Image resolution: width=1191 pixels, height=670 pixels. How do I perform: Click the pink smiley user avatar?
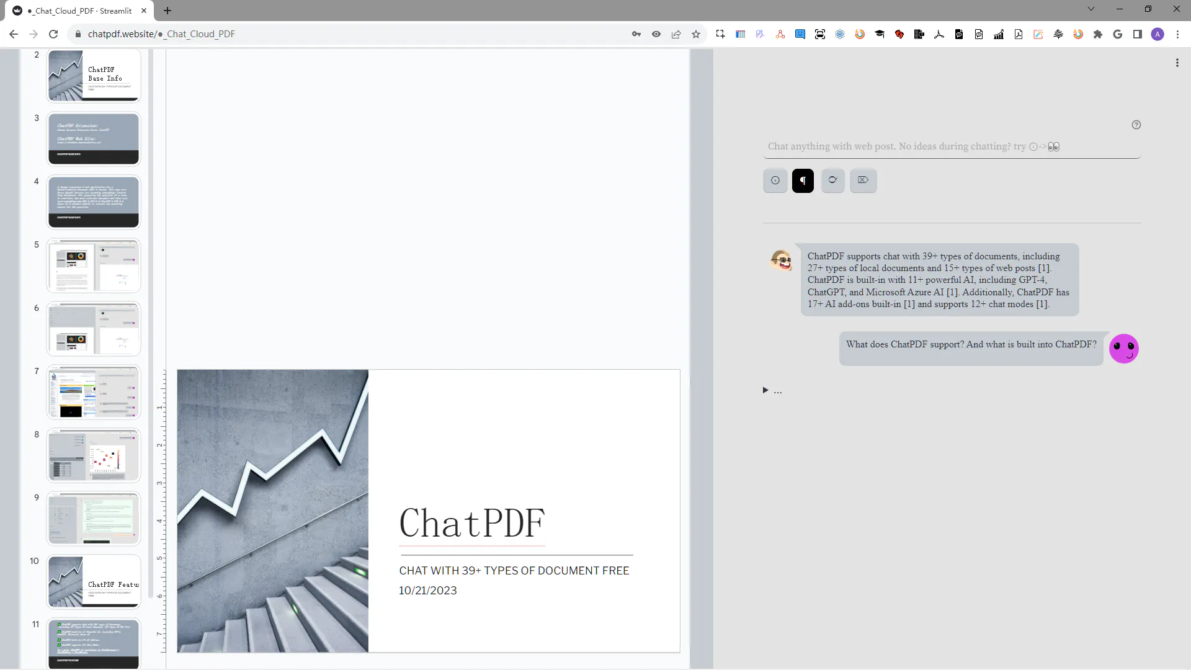click(1123, 348)
